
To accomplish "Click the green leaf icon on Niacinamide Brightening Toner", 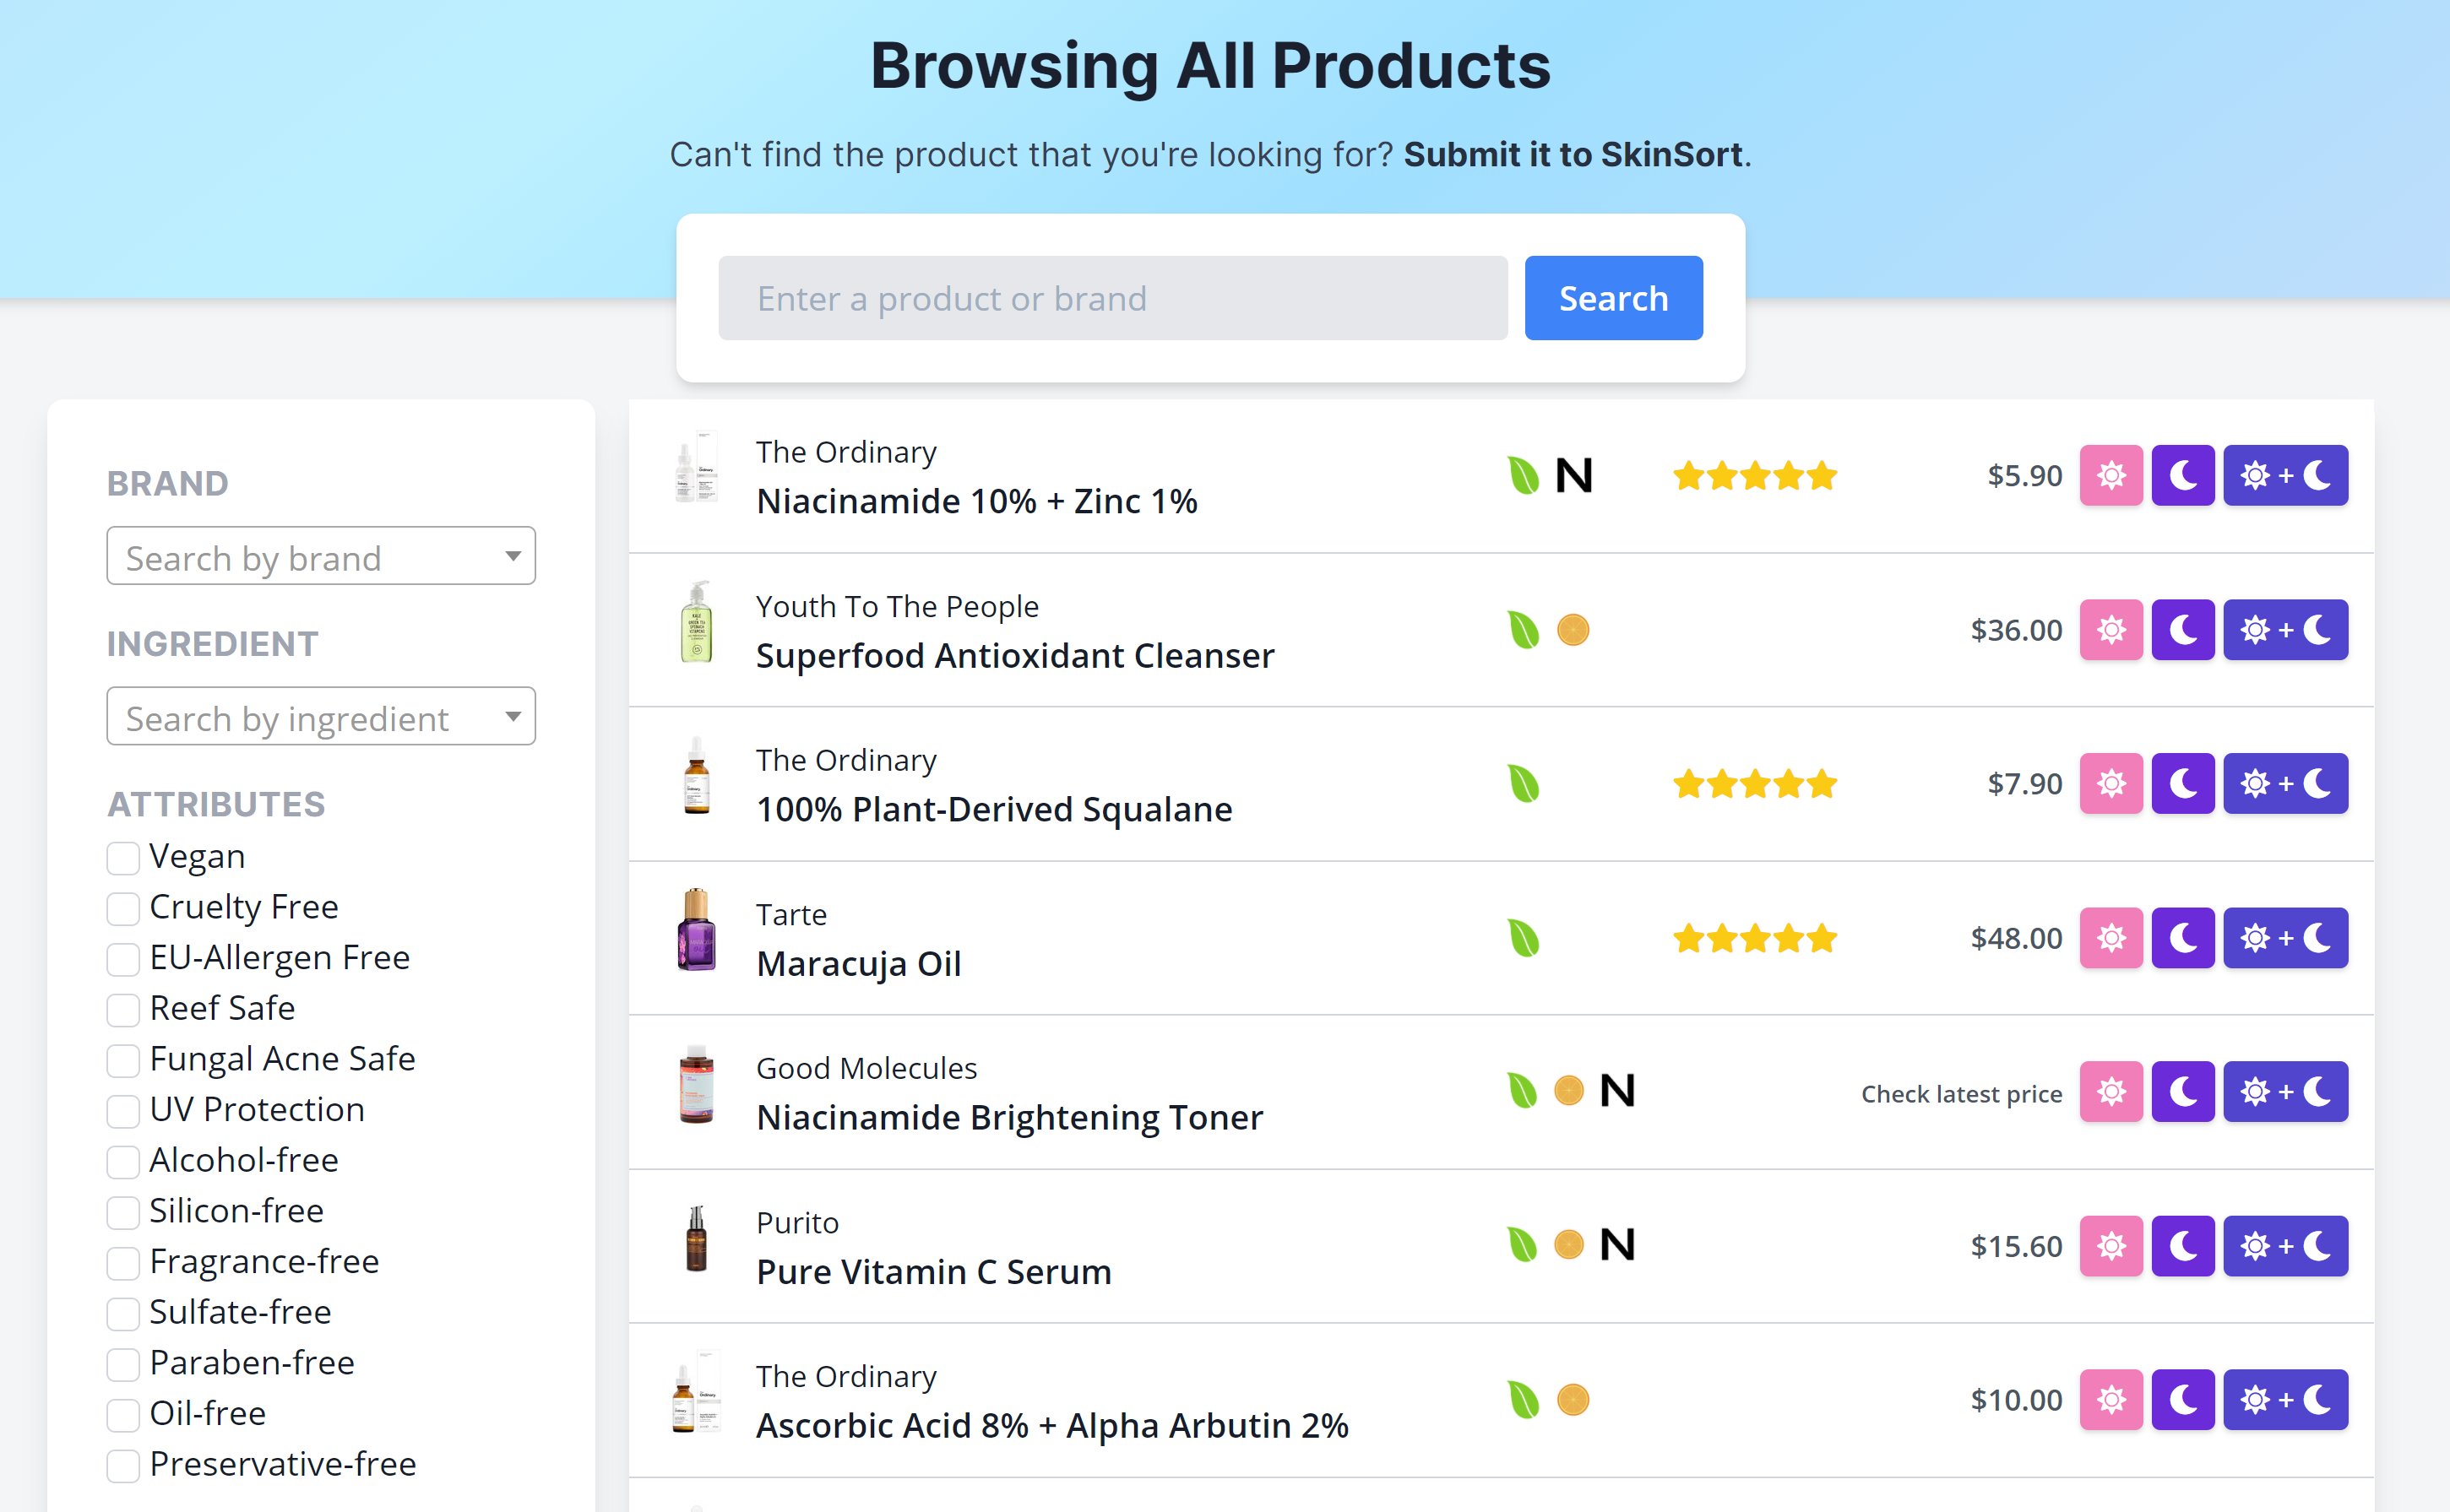I will tap(1522, 1091).
